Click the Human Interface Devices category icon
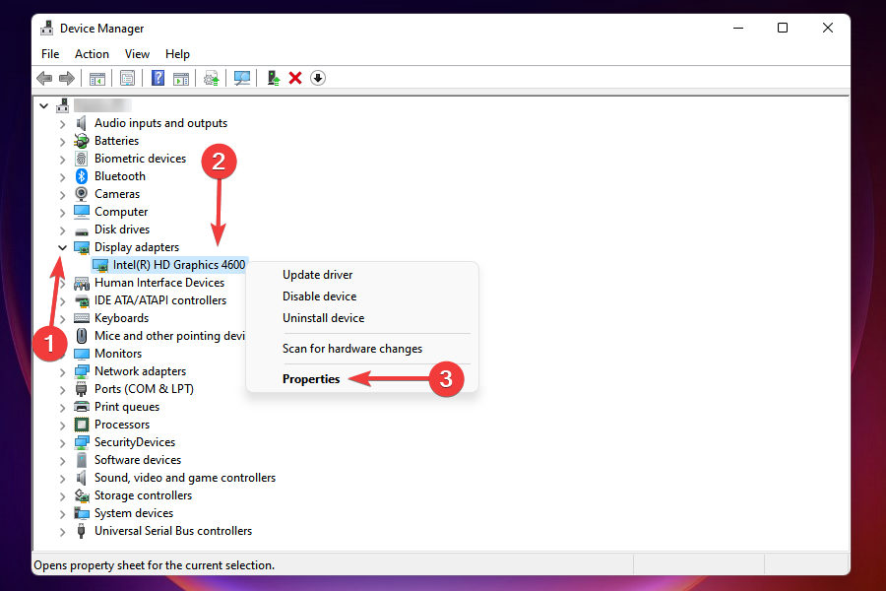Viewport: 886px width, 591px height. [x=82, y=283]
